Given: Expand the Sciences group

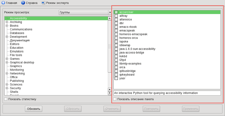Looking at the screenshot, I should click(x=7, y=84).
